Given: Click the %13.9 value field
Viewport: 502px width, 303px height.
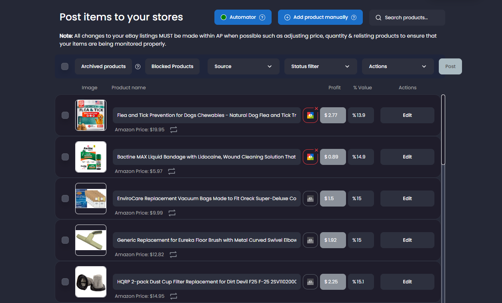Looking at the screenshot, I should pos(361,115).
